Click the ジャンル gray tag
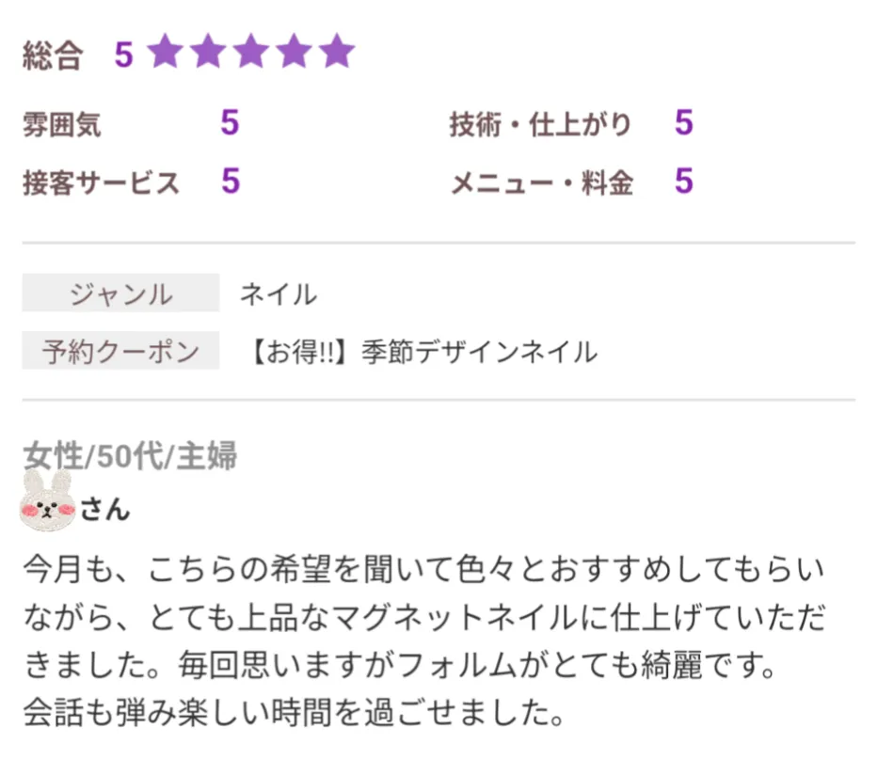The height and width of the screenshot is (759, 877). [x=120, y=293]
